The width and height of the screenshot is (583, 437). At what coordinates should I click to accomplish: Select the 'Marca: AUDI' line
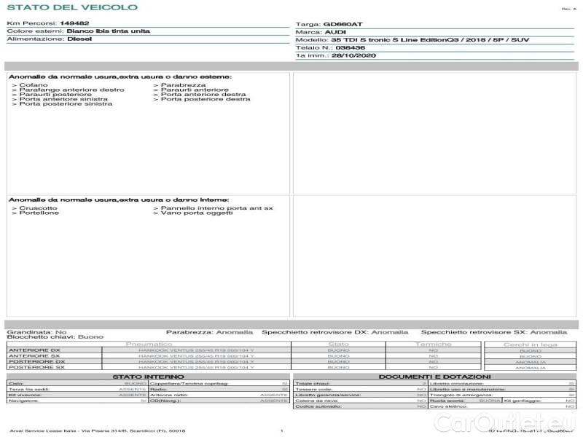pos(321,32)
